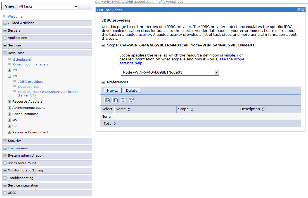Image resolution: width=308 pixels, height=198 pixels.
Task: Click the New... button
Action: [x=113, y=90]
